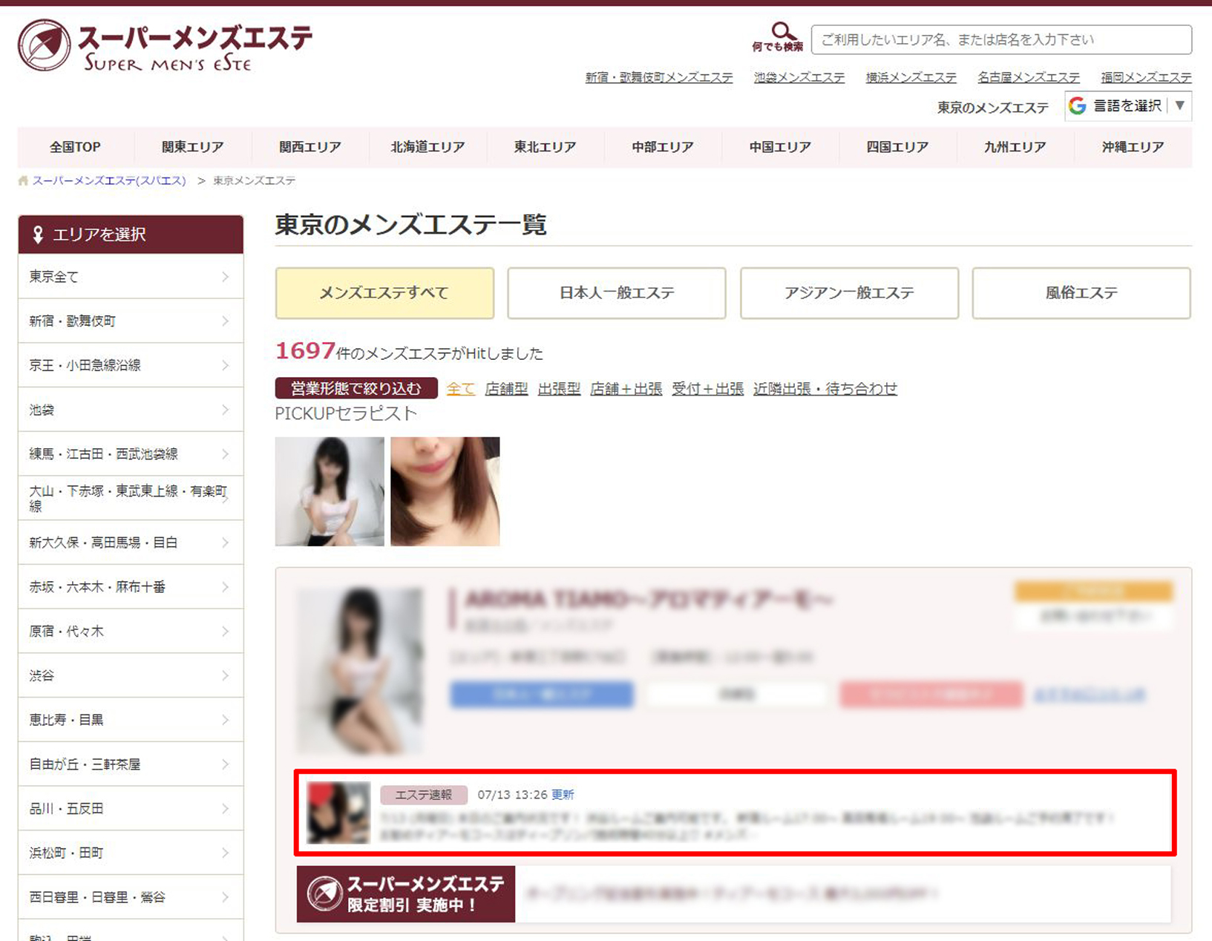Open 福岡メンズエステ top link

pyautogui.click(x=1146, y=77)
